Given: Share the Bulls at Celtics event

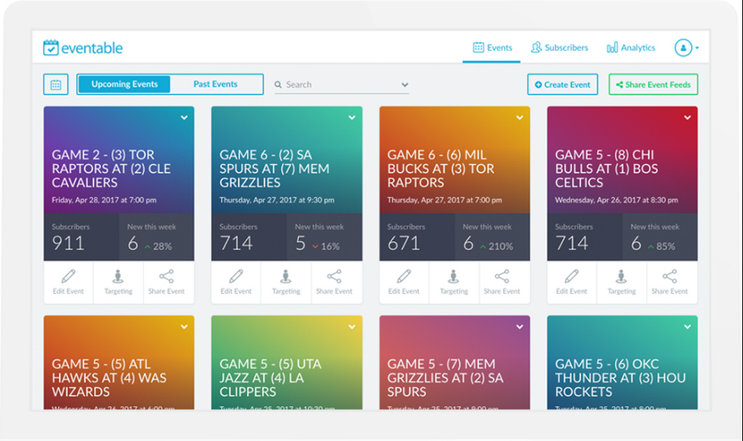Looking at the screenshot, I should click(x=670, y=282).
